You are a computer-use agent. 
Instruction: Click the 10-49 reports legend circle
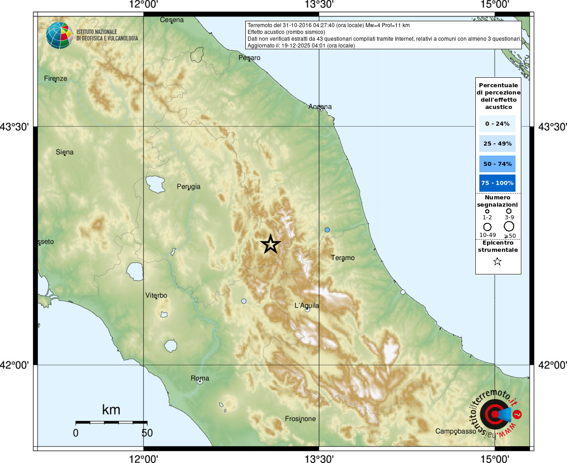[487, 227]
